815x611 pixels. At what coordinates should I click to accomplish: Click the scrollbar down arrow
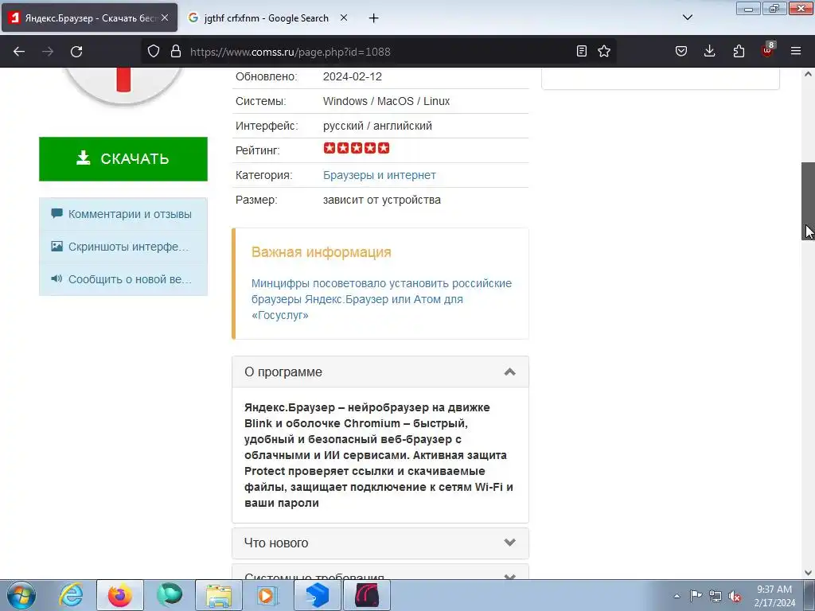(x=808, y=573)
